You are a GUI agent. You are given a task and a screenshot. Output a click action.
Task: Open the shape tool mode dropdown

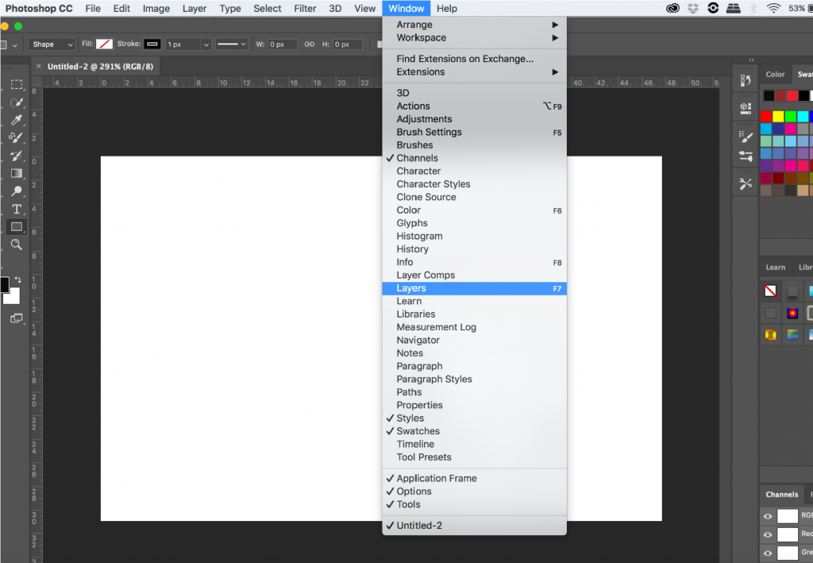pos(51,44)
